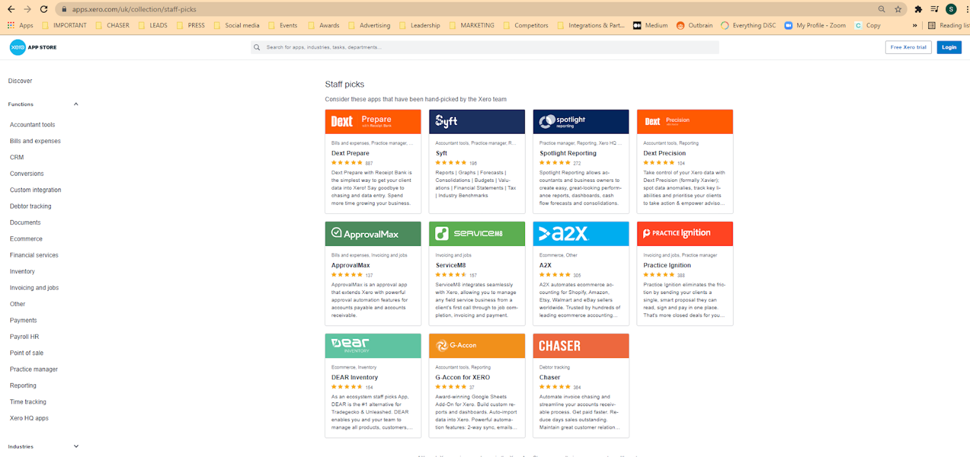Open the Dext Prepare banner image
This screenshot has height=457, width=970.
[x=373, y=122]
